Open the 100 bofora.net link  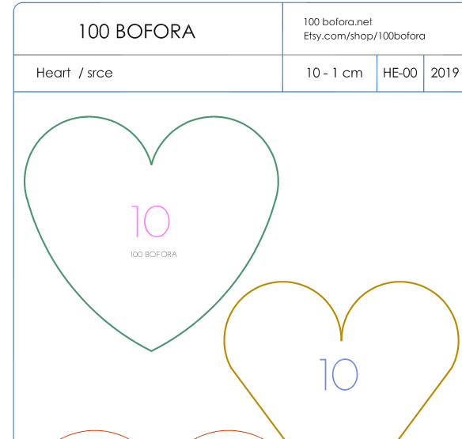click(338, 22)
